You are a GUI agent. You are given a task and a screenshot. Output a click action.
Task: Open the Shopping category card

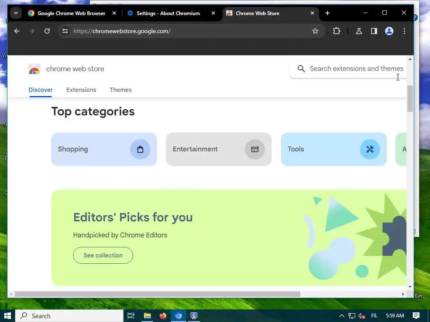pyautogui.click(x=104, y=149)
